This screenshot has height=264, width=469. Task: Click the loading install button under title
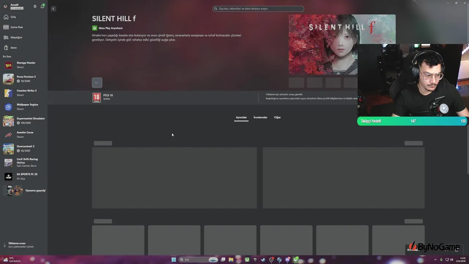click(97, 82)
